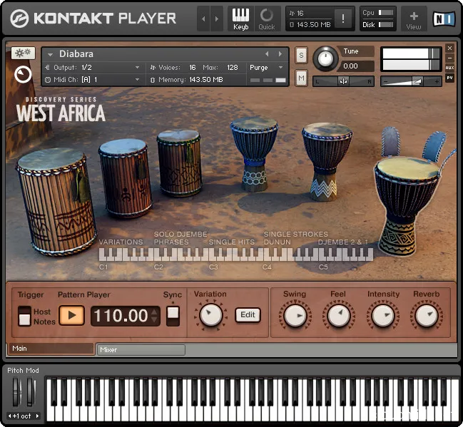This screenshot has height=427, width=463.
Task: Select the Main tab
Action: 50,349
